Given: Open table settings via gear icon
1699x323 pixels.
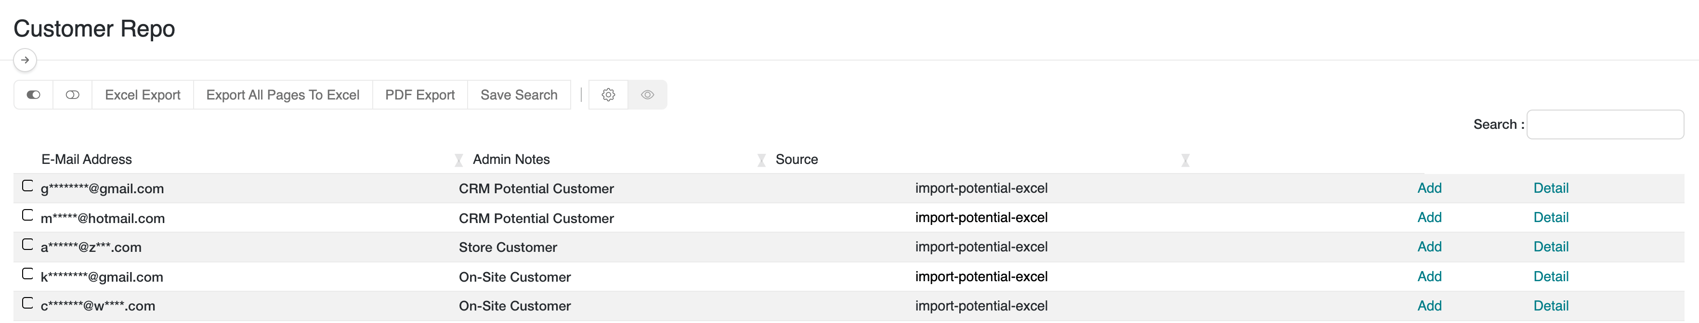Looking at the screenshot, I should pyautogui.click(x=608, y=95).
